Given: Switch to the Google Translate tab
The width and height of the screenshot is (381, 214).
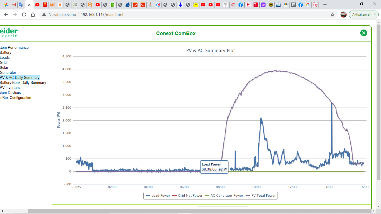Looking at the screenshot, I should [21, 5].
